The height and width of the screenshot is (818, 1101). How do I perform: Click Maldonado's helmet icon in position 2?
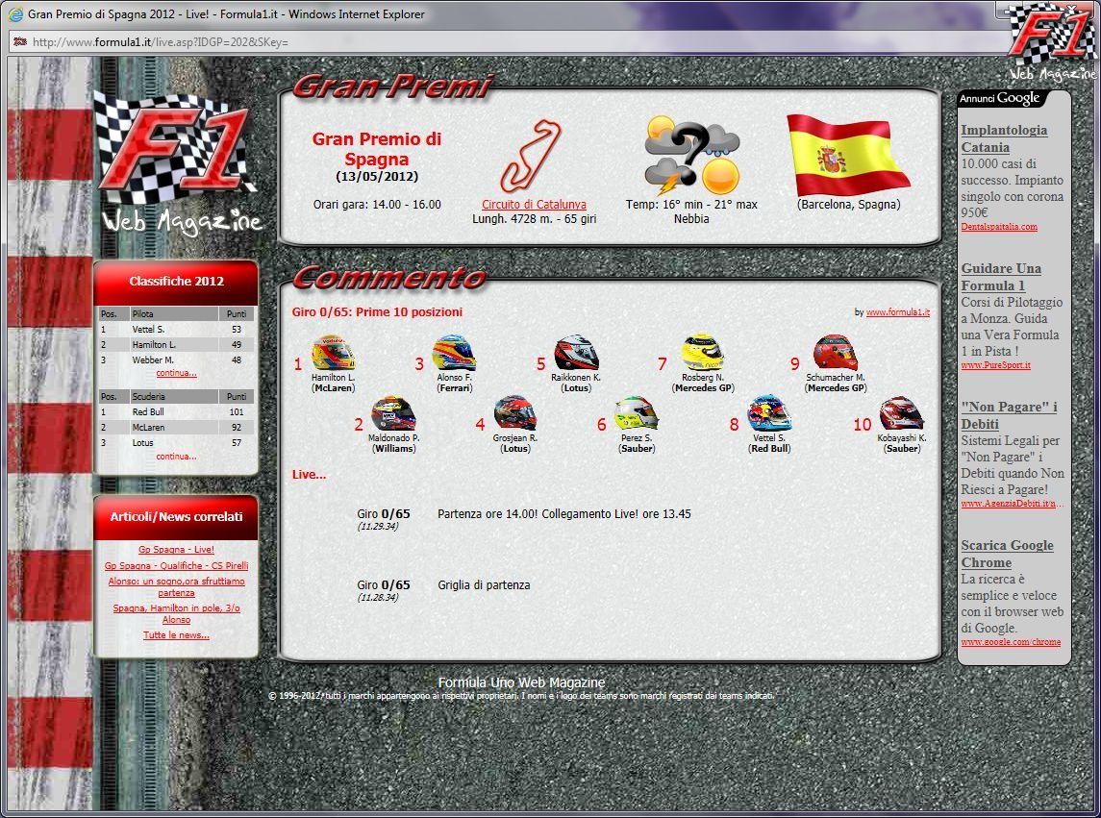[393, 413]
